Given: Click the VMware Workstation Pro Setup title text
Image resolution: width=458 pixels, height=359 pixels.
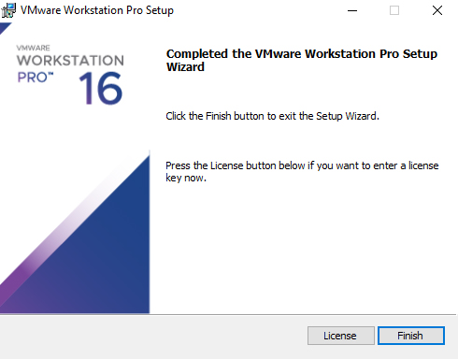Looking at the screenshot, I should point(97,10).
